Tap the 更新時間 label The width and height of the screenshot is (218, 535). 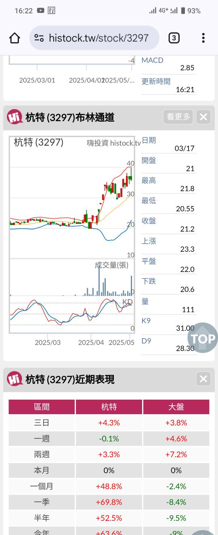pyautogui.click(x=156, y=81)
